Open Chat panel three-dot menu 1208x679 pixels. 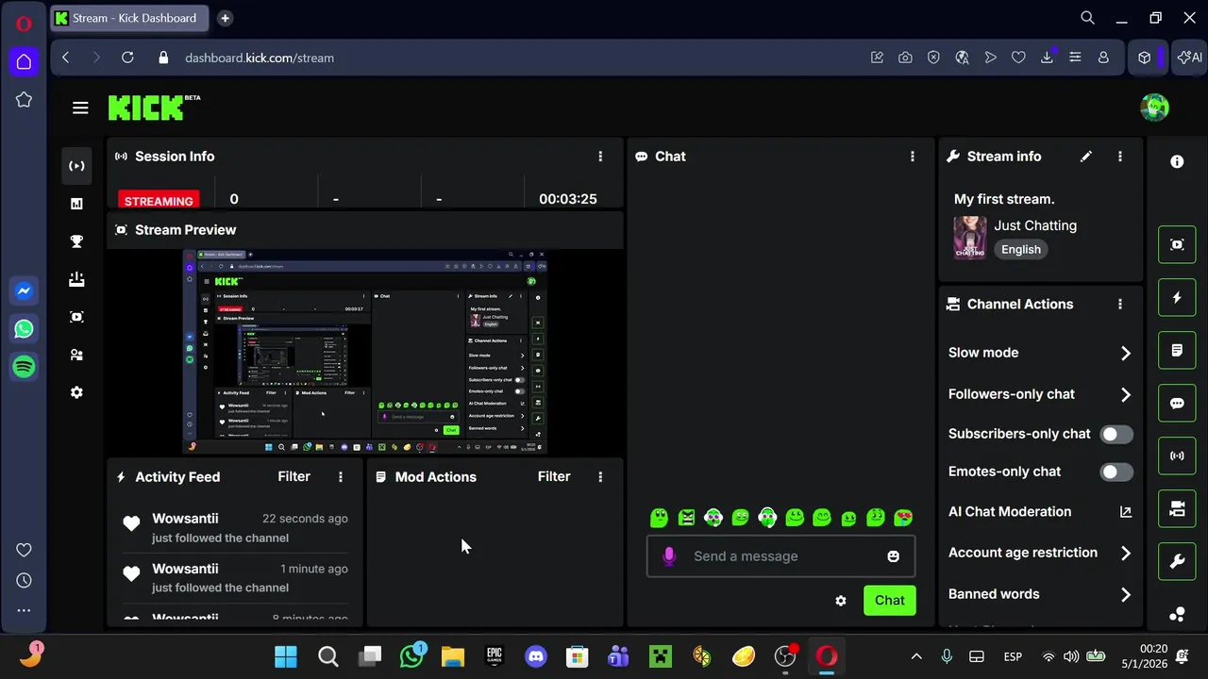(x=913, y=157)
